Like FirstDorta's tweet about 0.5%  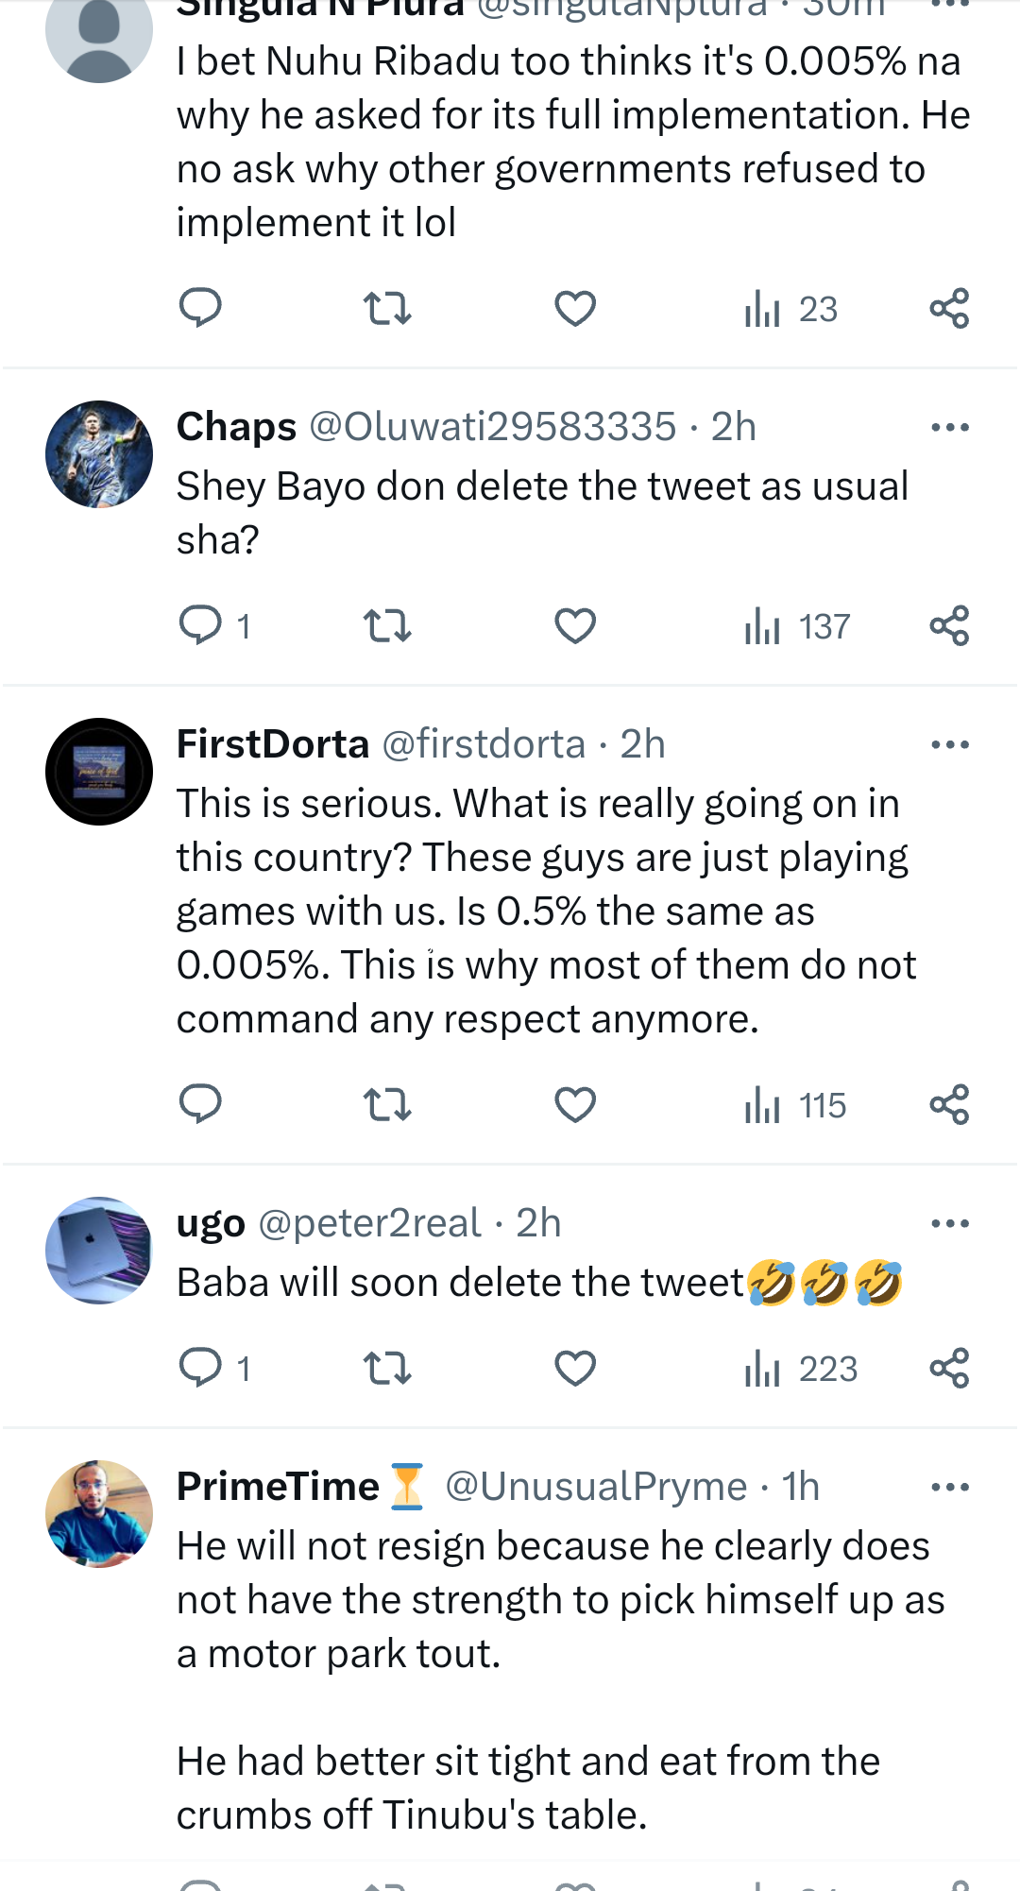coord(574,1104)
